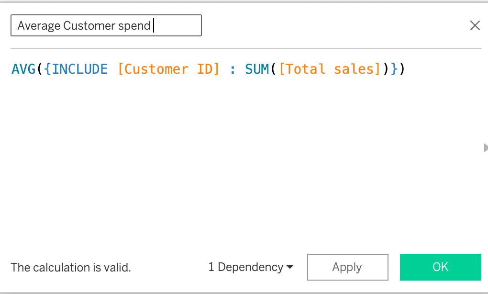Open the 1 Dependency dropdown
Viewport: 488px width, 294px height.
click(x=251, y=267)
